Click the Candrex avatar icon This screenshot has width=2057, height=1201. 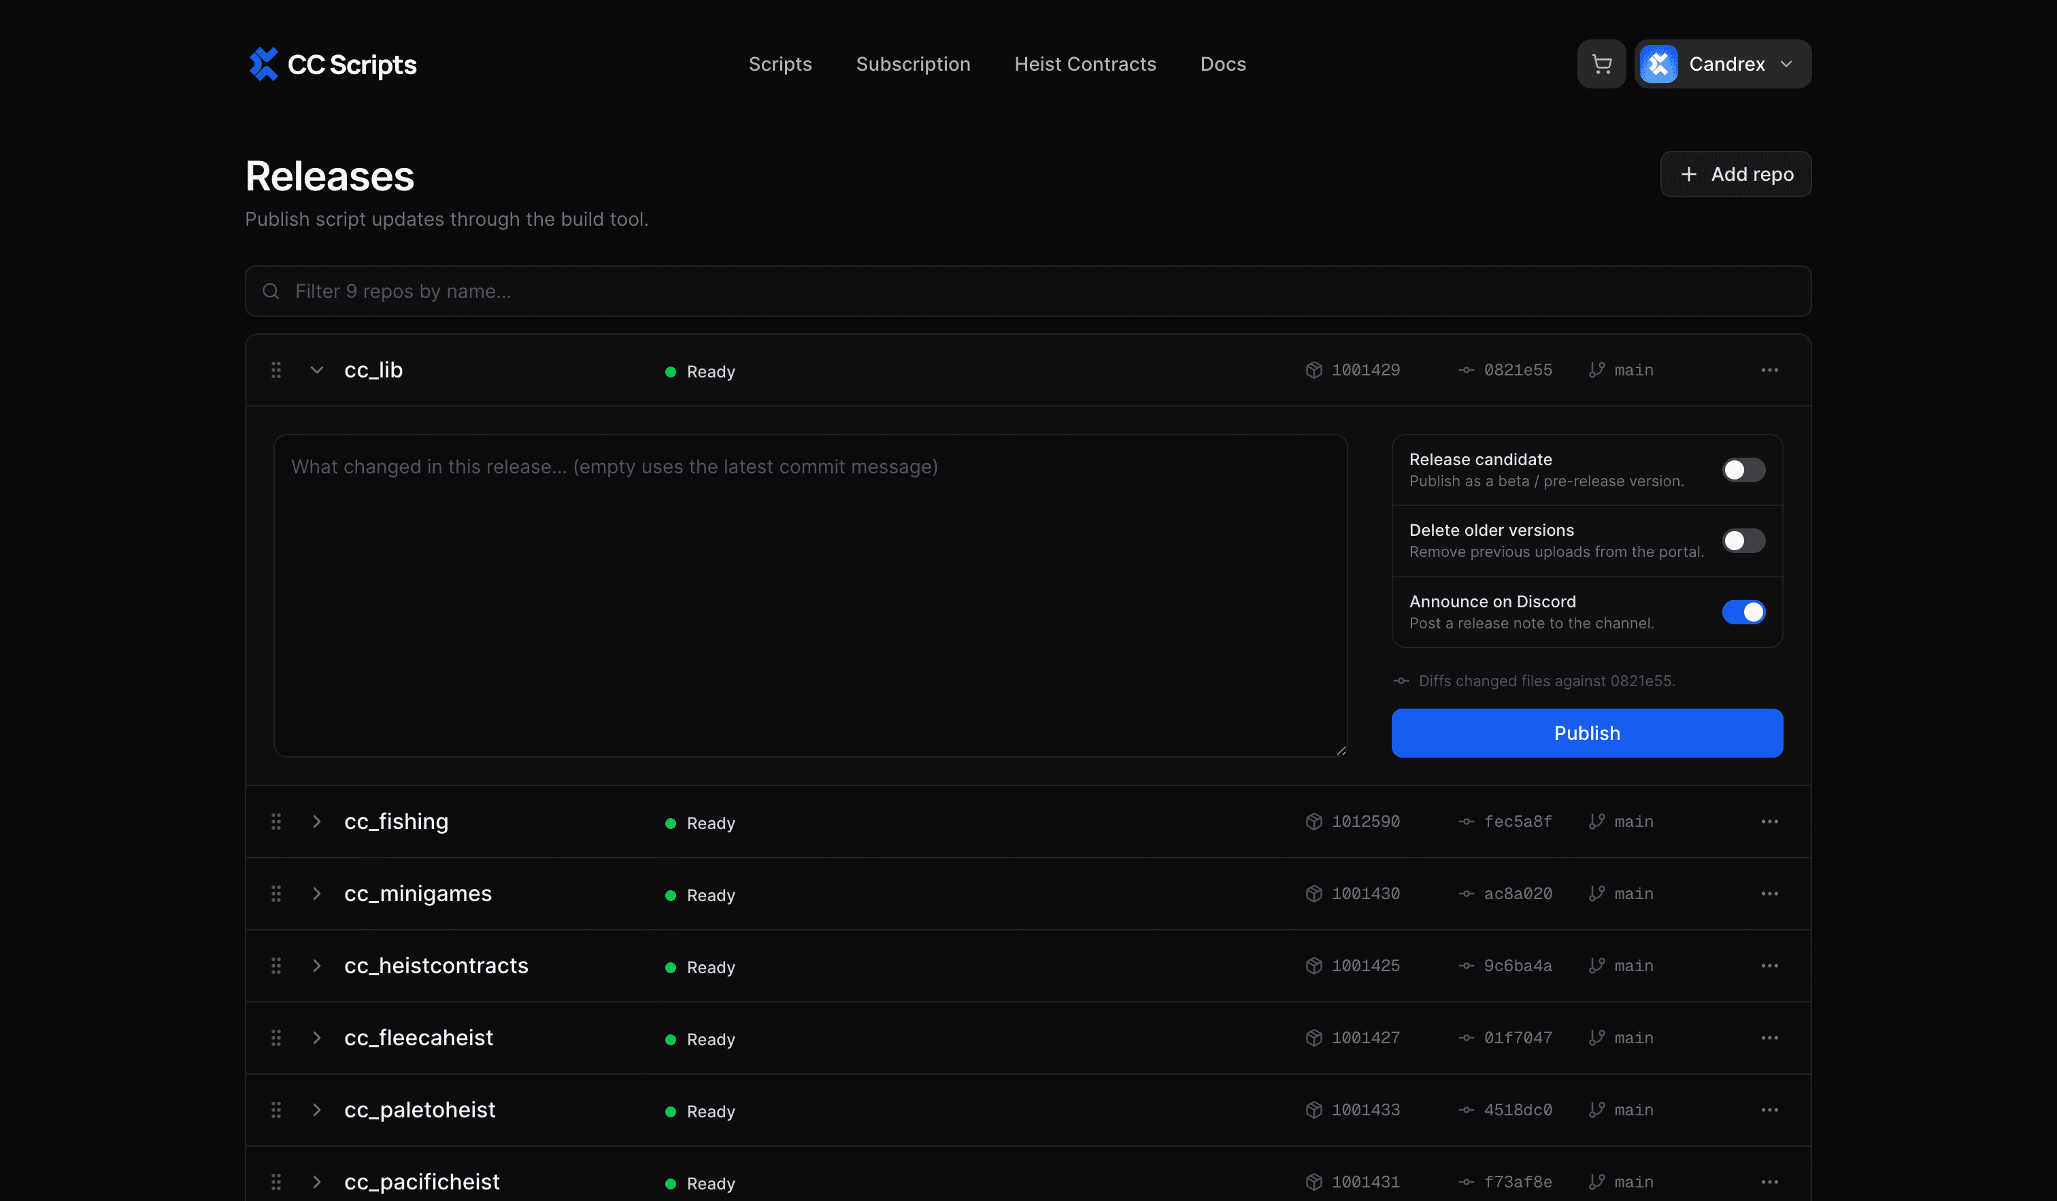tap(1658, 64)
